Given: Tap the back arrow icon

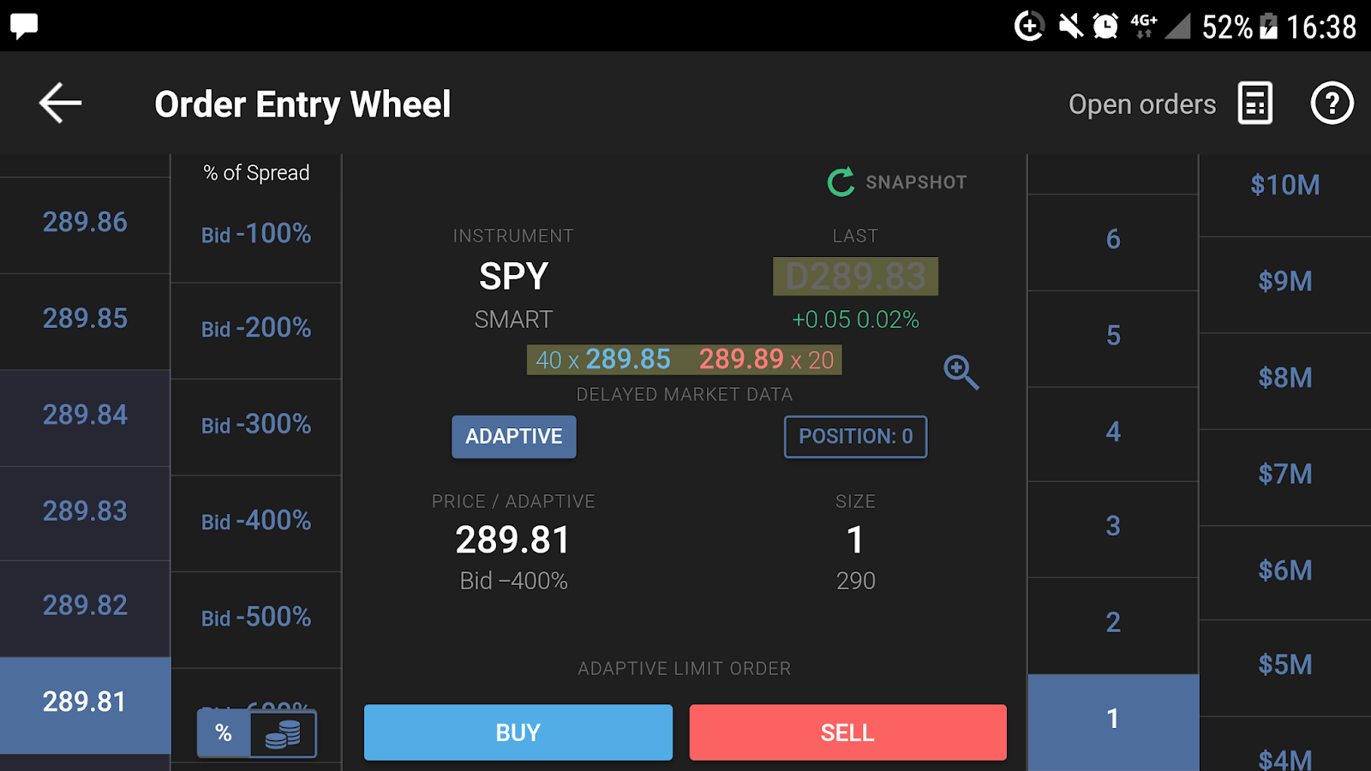Looking at the screenshot, I should [60, 104].
